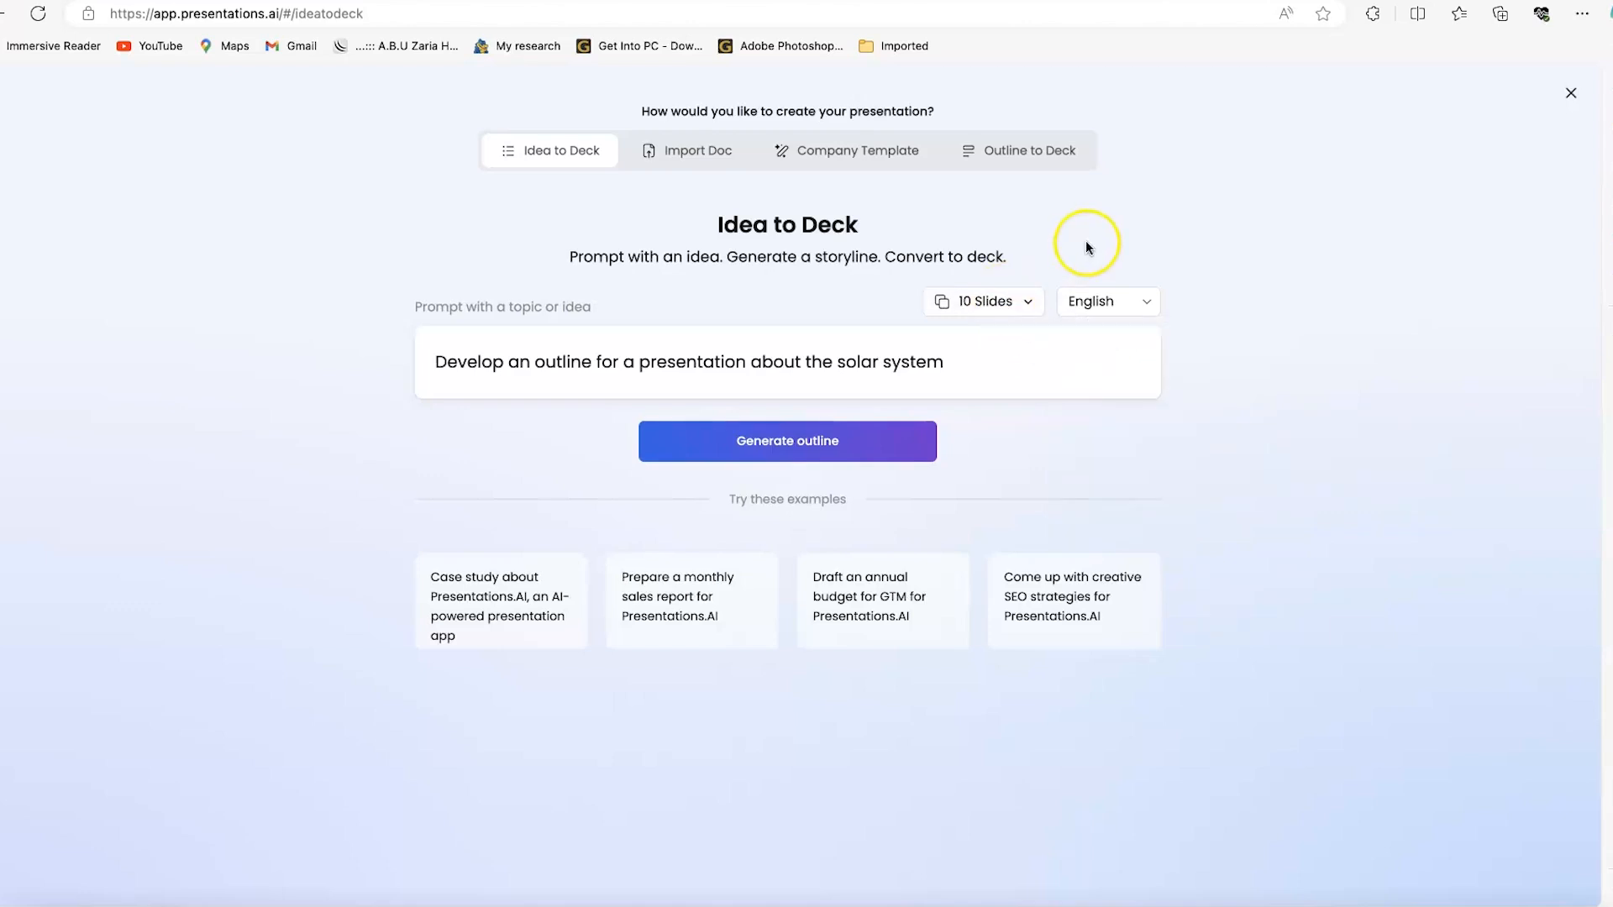Click the Generate outline button
The width and height of the screenshot is (1613, 907).
coord(787,441)
